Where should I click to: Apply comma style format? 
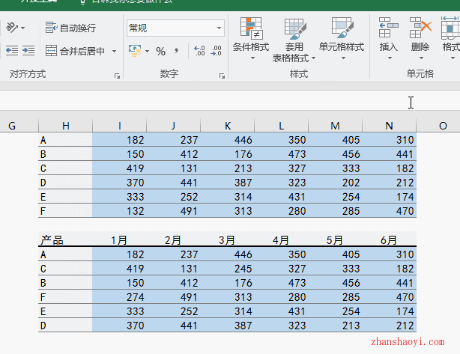coord(176,51)
